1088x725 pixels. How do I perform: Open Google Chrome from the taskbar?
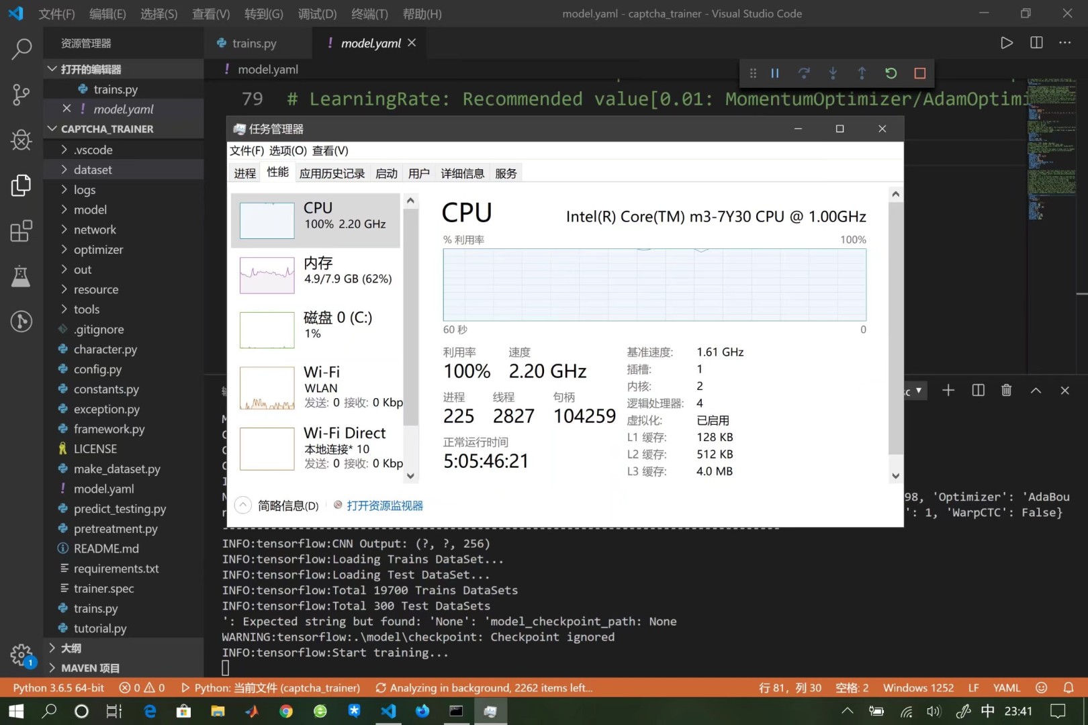(x=285, y=711)
